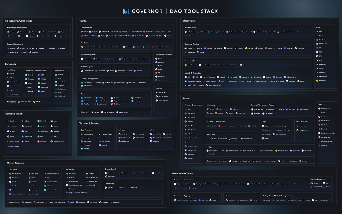Image resolution: width=342 pixels, height=214 pixels.
Task: Click the Juice Box icon under Fundraise
Action: tap(82, 47)
